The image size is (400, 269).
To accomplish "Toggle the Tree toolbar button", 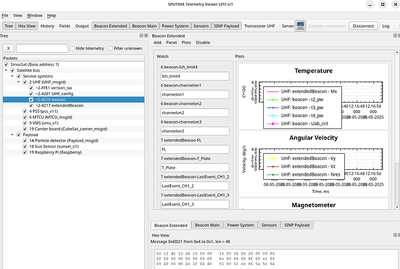I will 9,26.
